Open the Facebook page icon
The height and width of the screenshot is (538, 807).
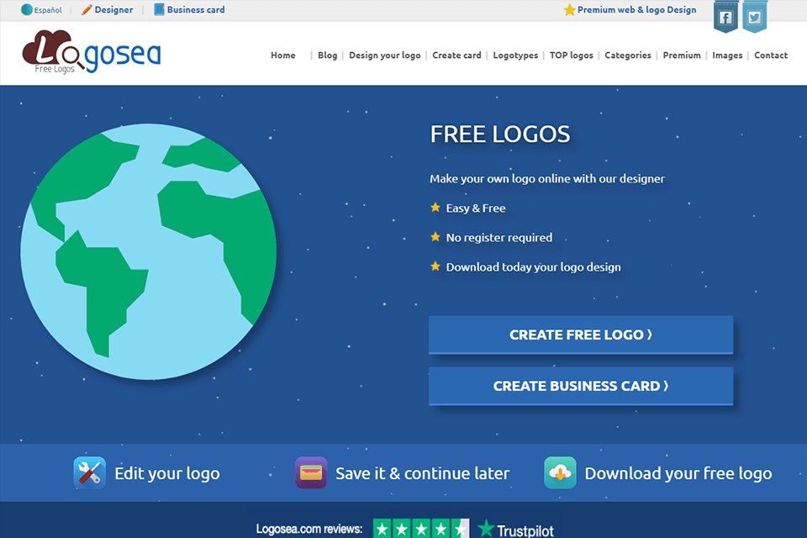pyautogui.click(x=725, y=18)
